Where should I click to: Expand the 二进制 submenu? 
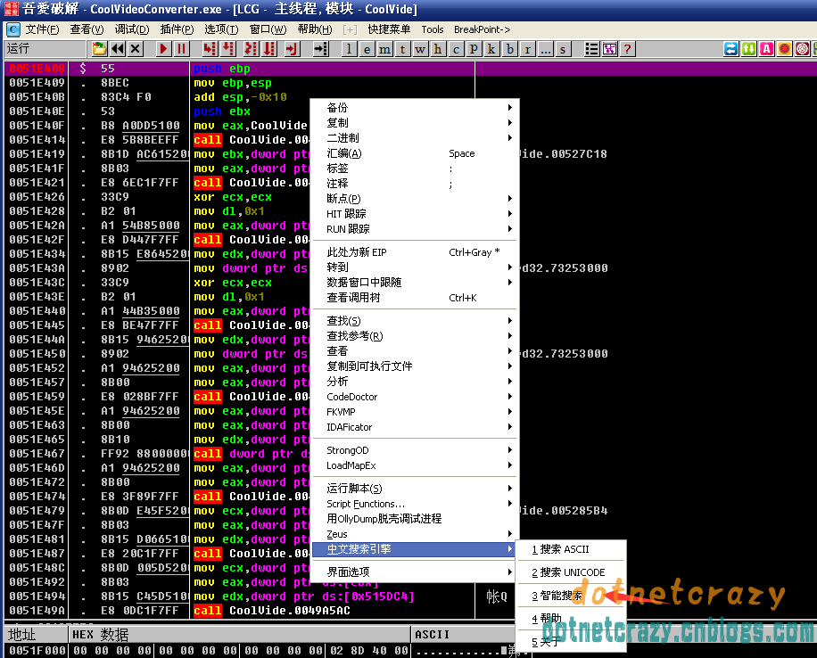pyautogui.click(x=415, y=138)
